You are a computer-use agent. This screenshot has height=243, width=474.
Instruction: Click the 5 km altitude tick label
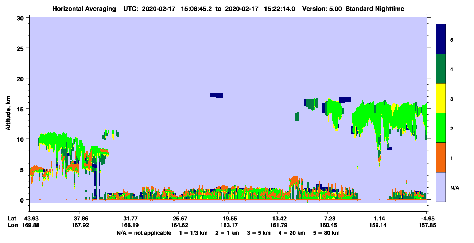tap(23, 169)
